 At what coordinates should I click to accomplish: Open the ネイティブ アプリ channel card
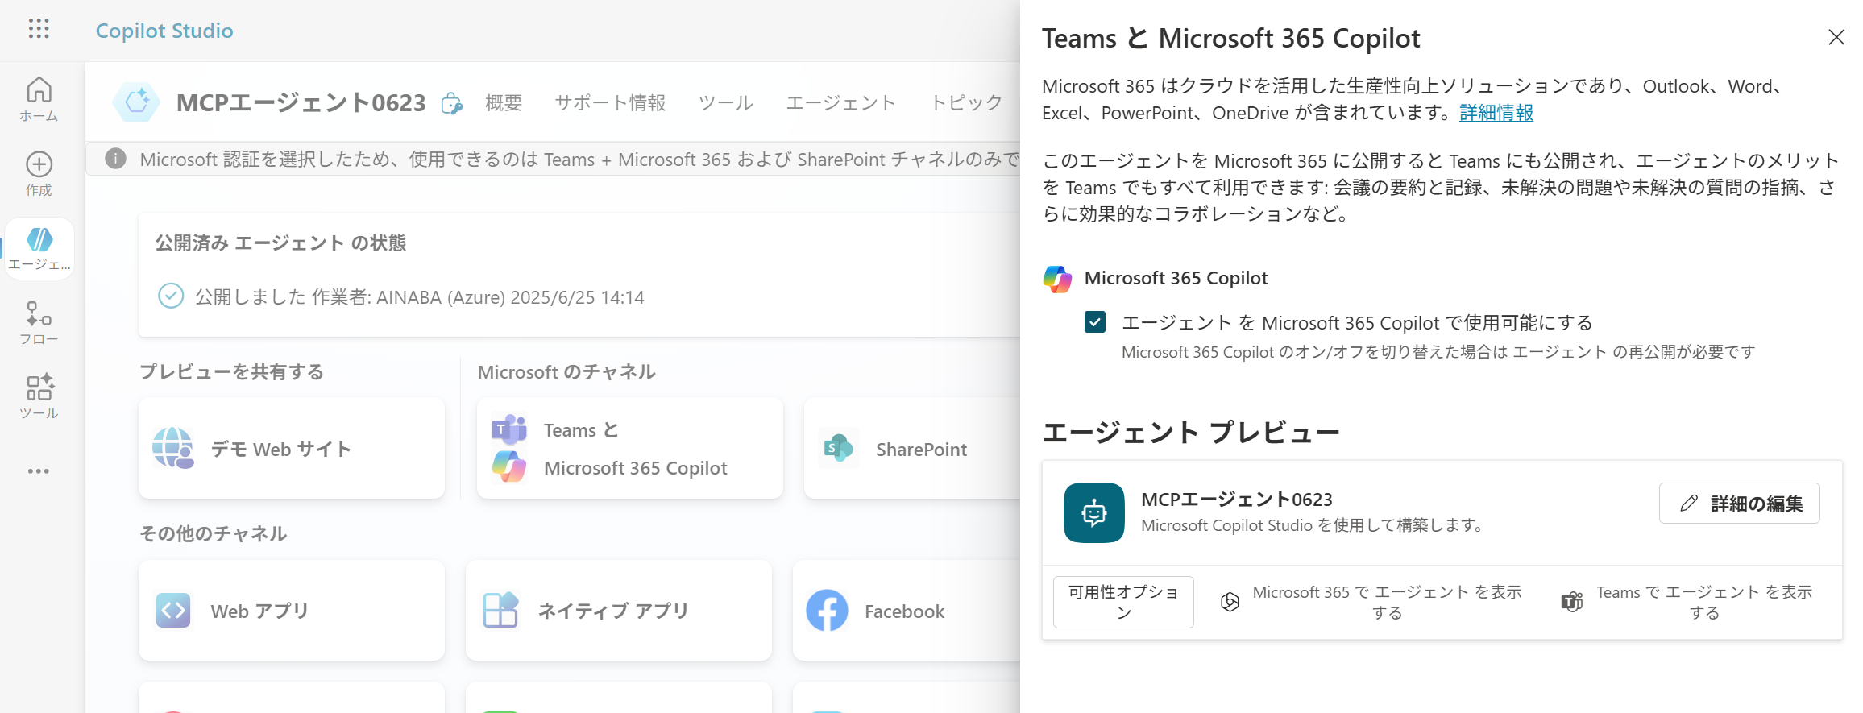pos(619,611)
